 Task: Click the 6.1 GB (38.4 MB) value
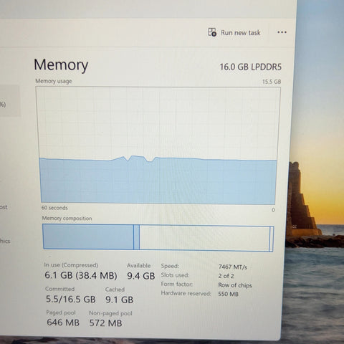tap(81, 275)
